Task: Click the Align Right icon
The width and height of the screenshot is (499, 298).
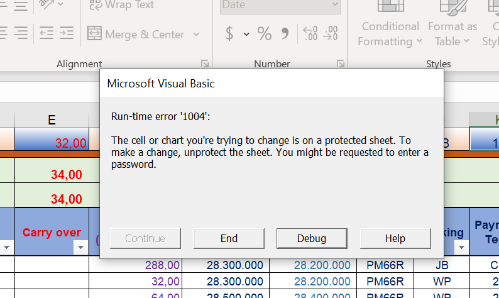Action: pos(21,33)
